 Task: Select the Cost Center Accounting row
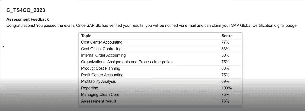point(102,42)
